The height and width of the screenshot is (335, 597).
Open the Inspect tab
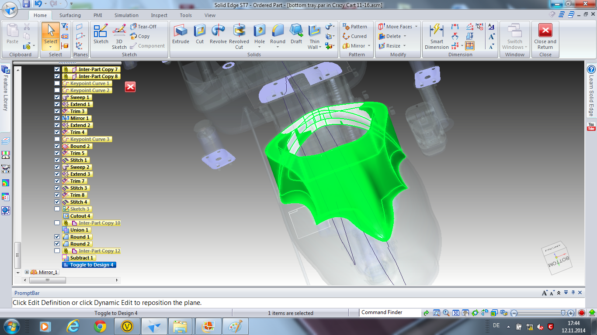point(159,15)
